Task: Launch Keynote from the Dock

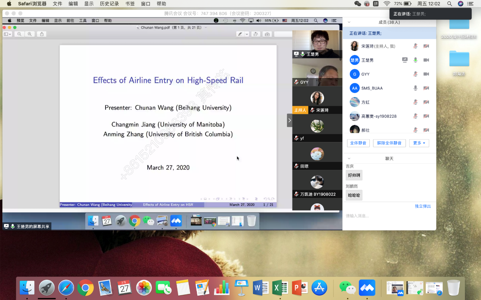Action: point(241,287)
